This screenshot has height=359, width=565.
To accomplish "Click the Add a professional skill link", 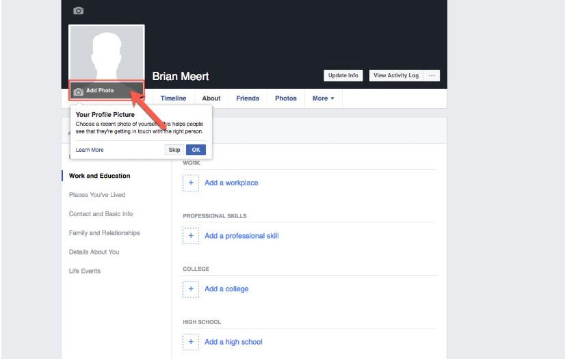I will (241, 236).
